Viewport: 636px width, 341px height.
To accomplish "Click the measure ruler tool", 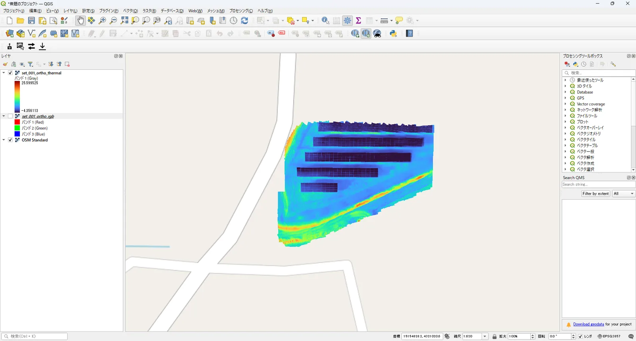I will click(x=384, y=21).
